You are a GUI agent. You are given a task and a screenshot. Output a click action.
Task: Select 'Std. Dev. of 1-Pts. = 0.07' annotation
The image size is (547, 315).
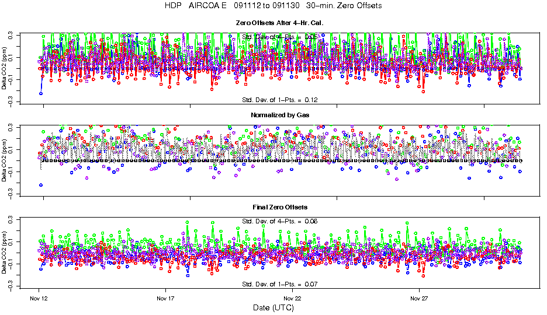pos(280,284)
